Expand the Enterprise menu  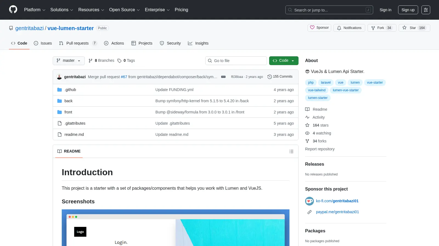pos(157,10)
